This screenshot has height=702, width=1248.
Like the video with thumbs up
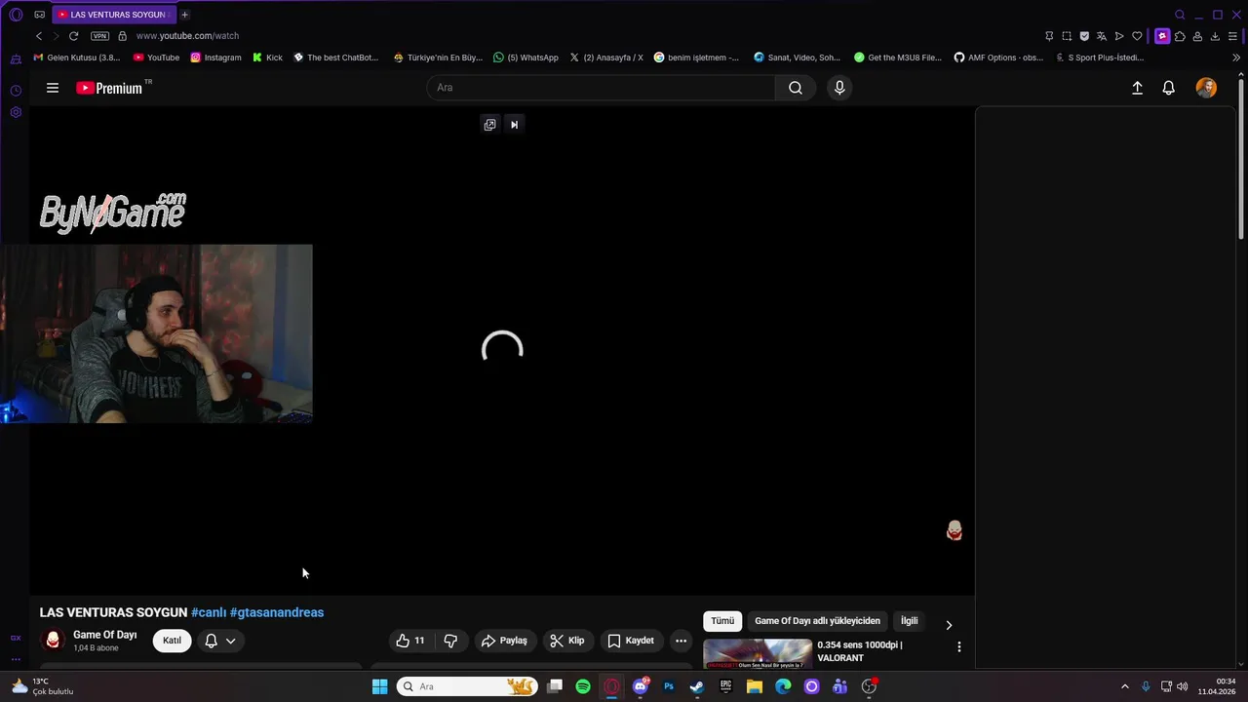[x=409, y=641]
